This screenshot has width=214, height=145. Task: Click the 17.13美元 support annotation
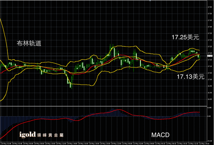coord(191,77)
